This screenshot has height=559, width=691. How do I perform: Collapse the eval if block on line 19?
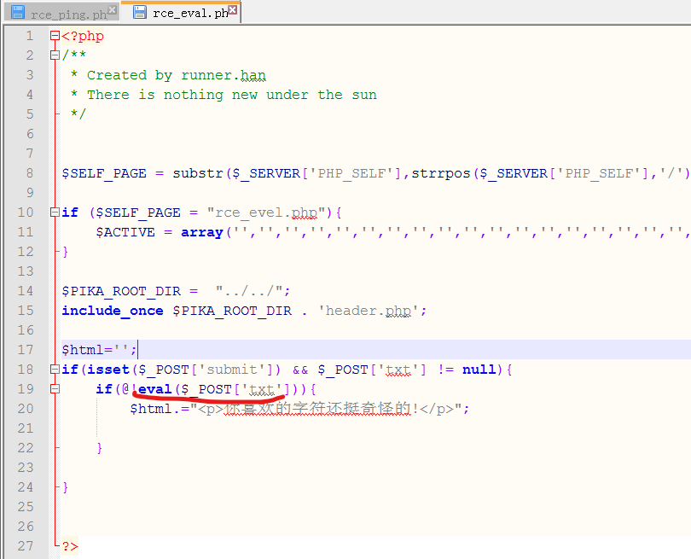tap(55, 389)
